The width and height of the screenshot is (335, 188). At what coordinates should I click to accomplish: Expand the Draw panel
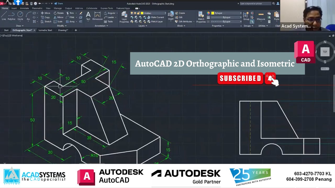pyautogui.click(x=20, y=26)
